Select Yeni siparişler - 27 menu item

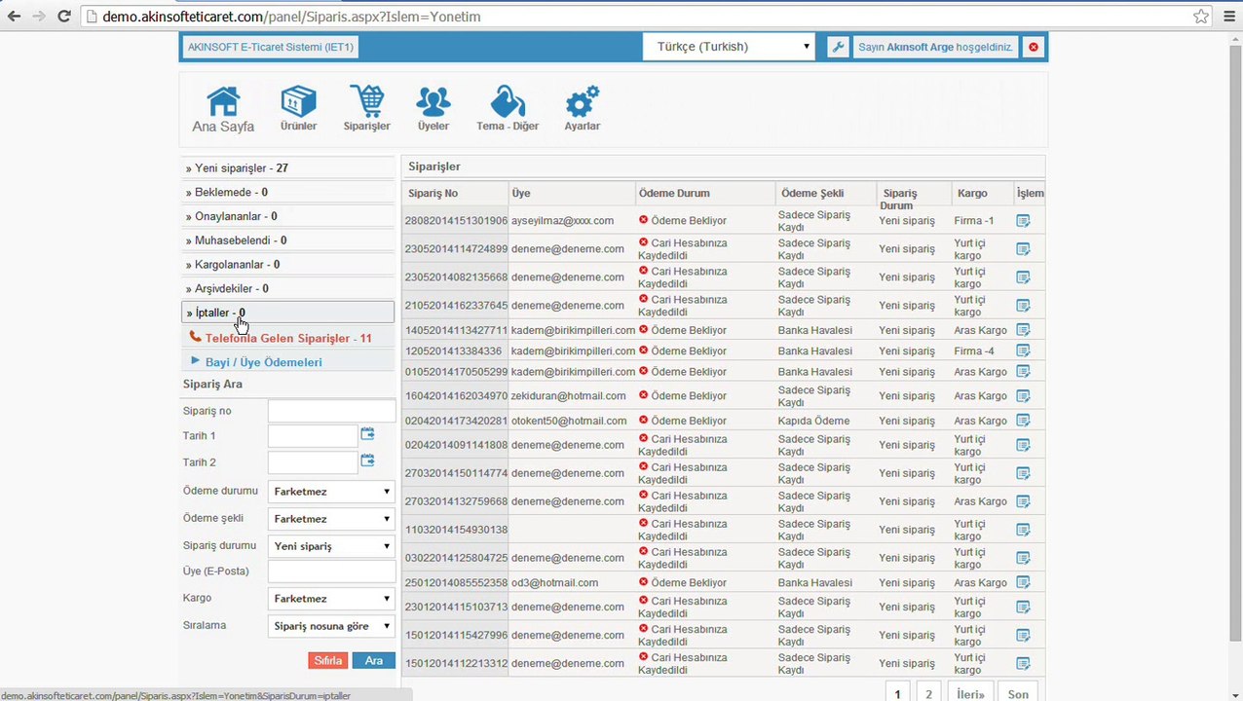click(x=288, y=168)
